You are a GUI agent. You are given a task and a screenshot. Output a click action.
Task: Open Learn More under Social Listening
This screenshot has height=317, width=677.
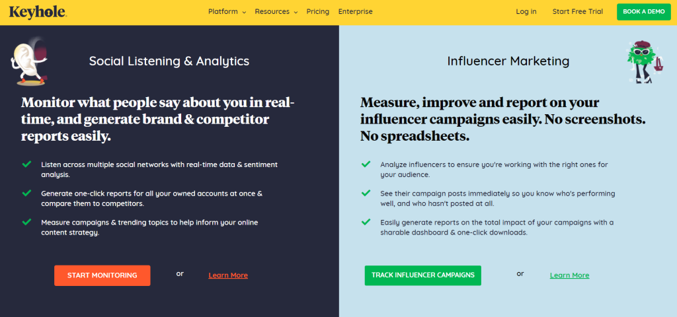[228, 275]
